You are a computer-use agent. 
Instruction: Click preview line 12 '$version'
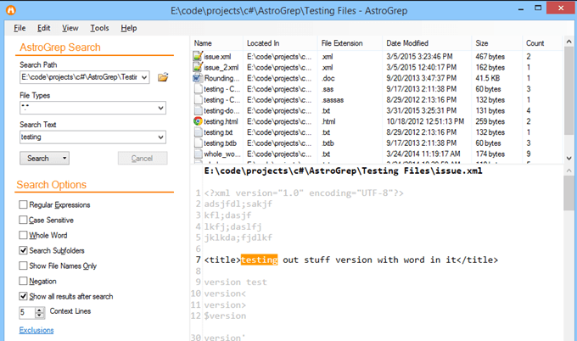225,316
